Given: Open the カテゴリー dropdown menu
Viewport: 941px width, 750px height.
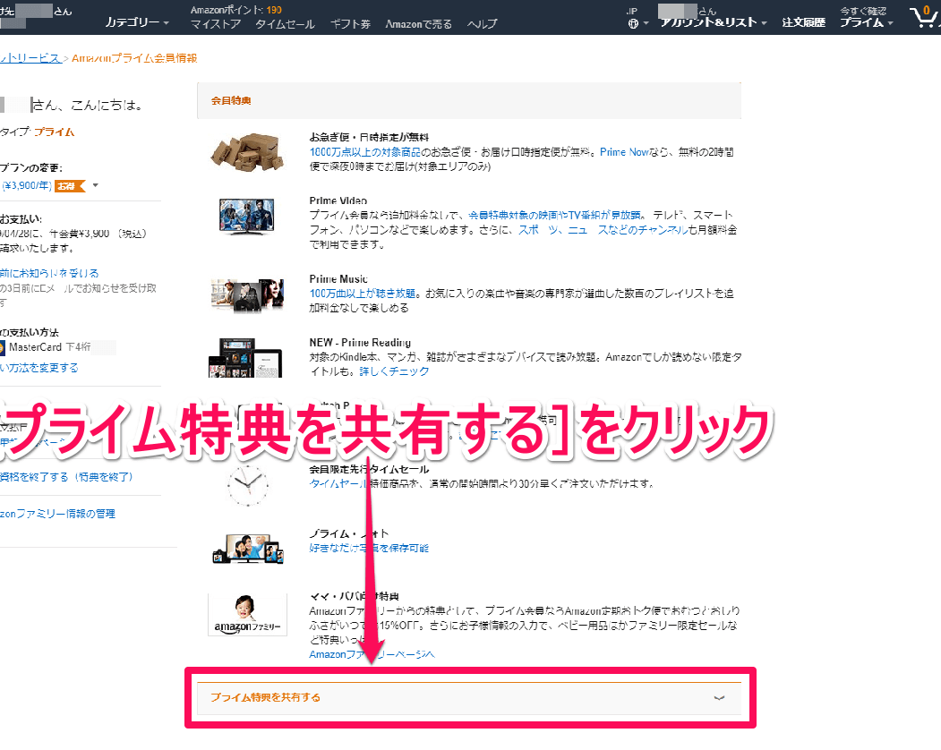Looking at the screenshot, I should click(x=137, y=22).
